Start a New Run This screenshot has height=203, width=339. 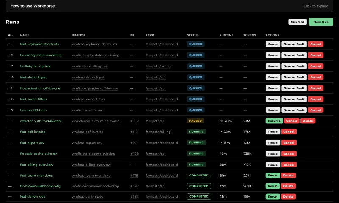[x=321, y=22]
